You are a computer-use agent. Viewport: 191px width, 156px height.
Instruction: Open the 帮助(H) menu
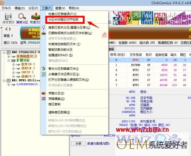tap(74, 8)
